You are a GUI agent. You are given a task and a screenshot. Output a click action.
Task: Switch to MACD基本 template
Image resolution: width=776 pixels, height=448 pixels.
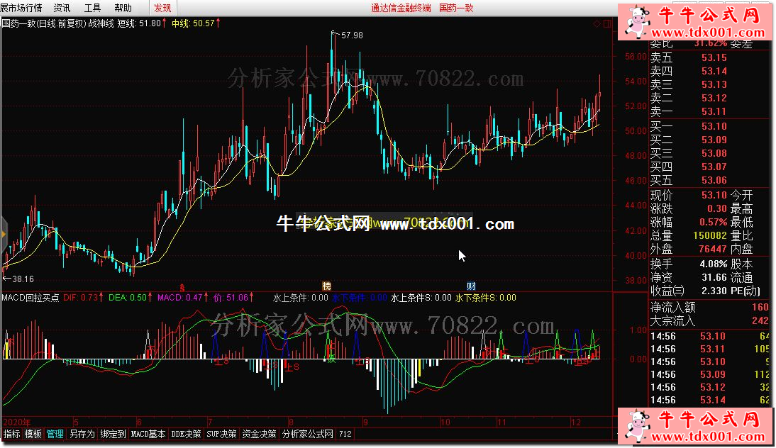(148, 434)
